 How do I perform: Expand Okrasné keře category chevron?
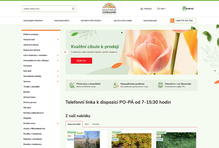(x=58, y=40)
